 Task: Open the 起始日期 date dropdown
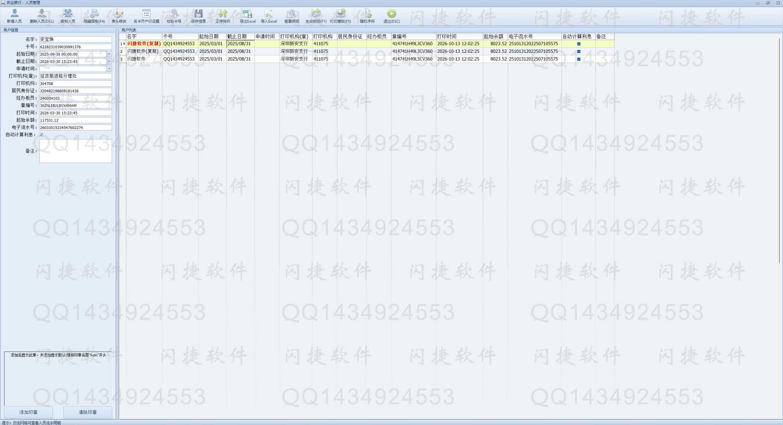pyautogui.click(x=109, y=54)
